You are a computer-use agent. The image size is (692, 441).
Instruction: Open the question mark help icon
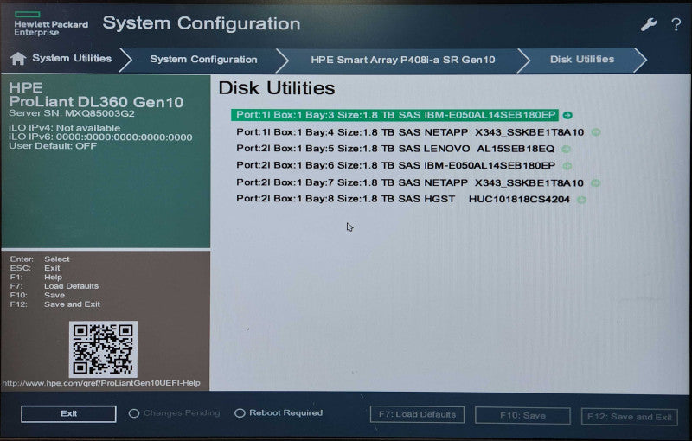tap(676, 24)
